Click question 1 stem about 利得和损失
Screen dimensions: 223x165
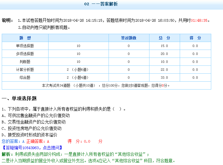tap(64, 109)
